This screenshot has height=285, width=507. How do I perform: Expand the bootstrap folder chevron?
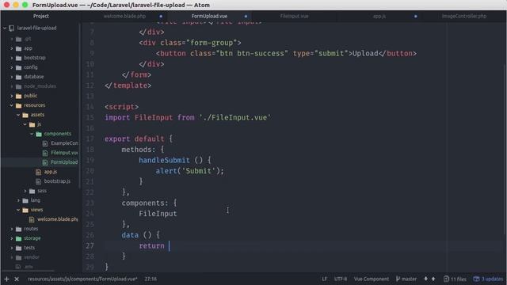click(12, 58)
